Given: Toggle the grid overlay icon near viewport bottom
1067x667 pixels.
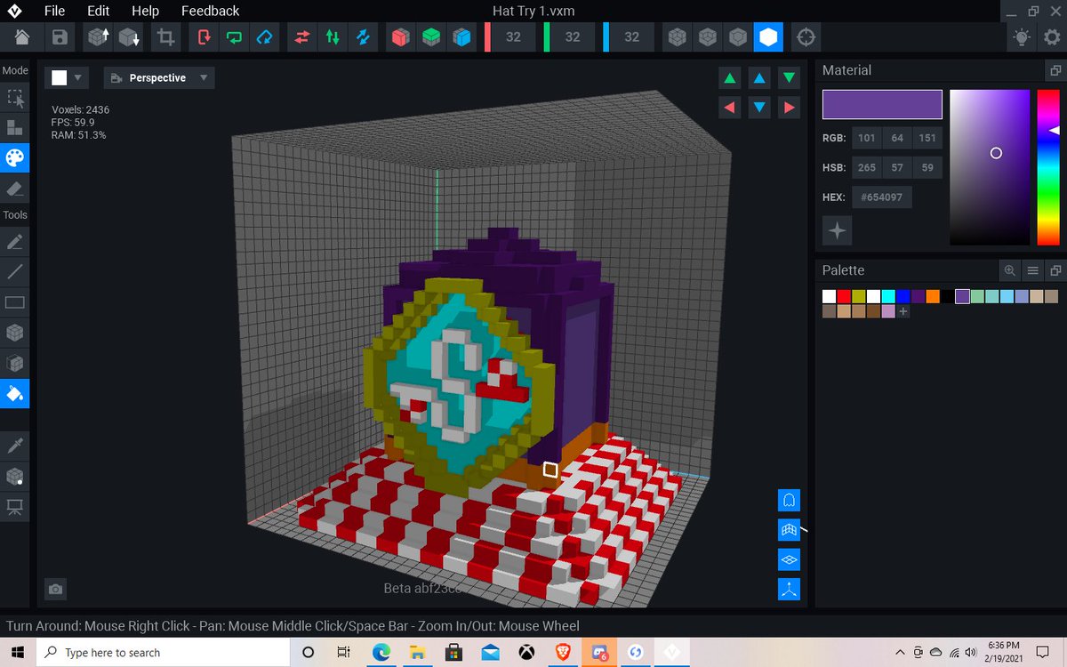Looking at the screenshot, I should point(789,529).
